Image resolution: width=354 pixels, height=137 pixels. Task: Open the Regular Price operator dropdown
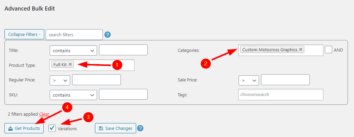pos(60,80)
